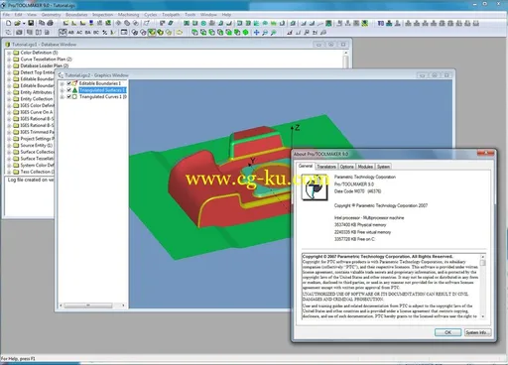Open the File menu
Screen dimensions: 508x365
click(x=6, y=15)
